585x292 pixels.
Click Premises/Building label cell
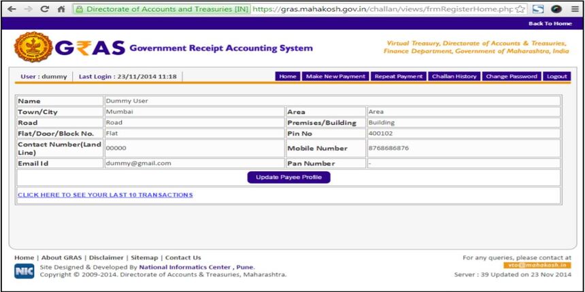pos(326,122)
